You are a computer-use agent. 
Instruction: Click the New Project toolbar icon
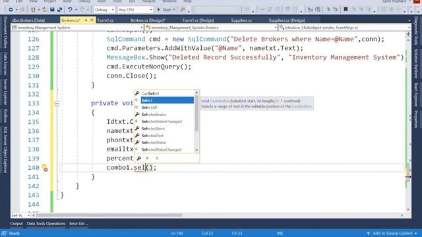(33, 10)
